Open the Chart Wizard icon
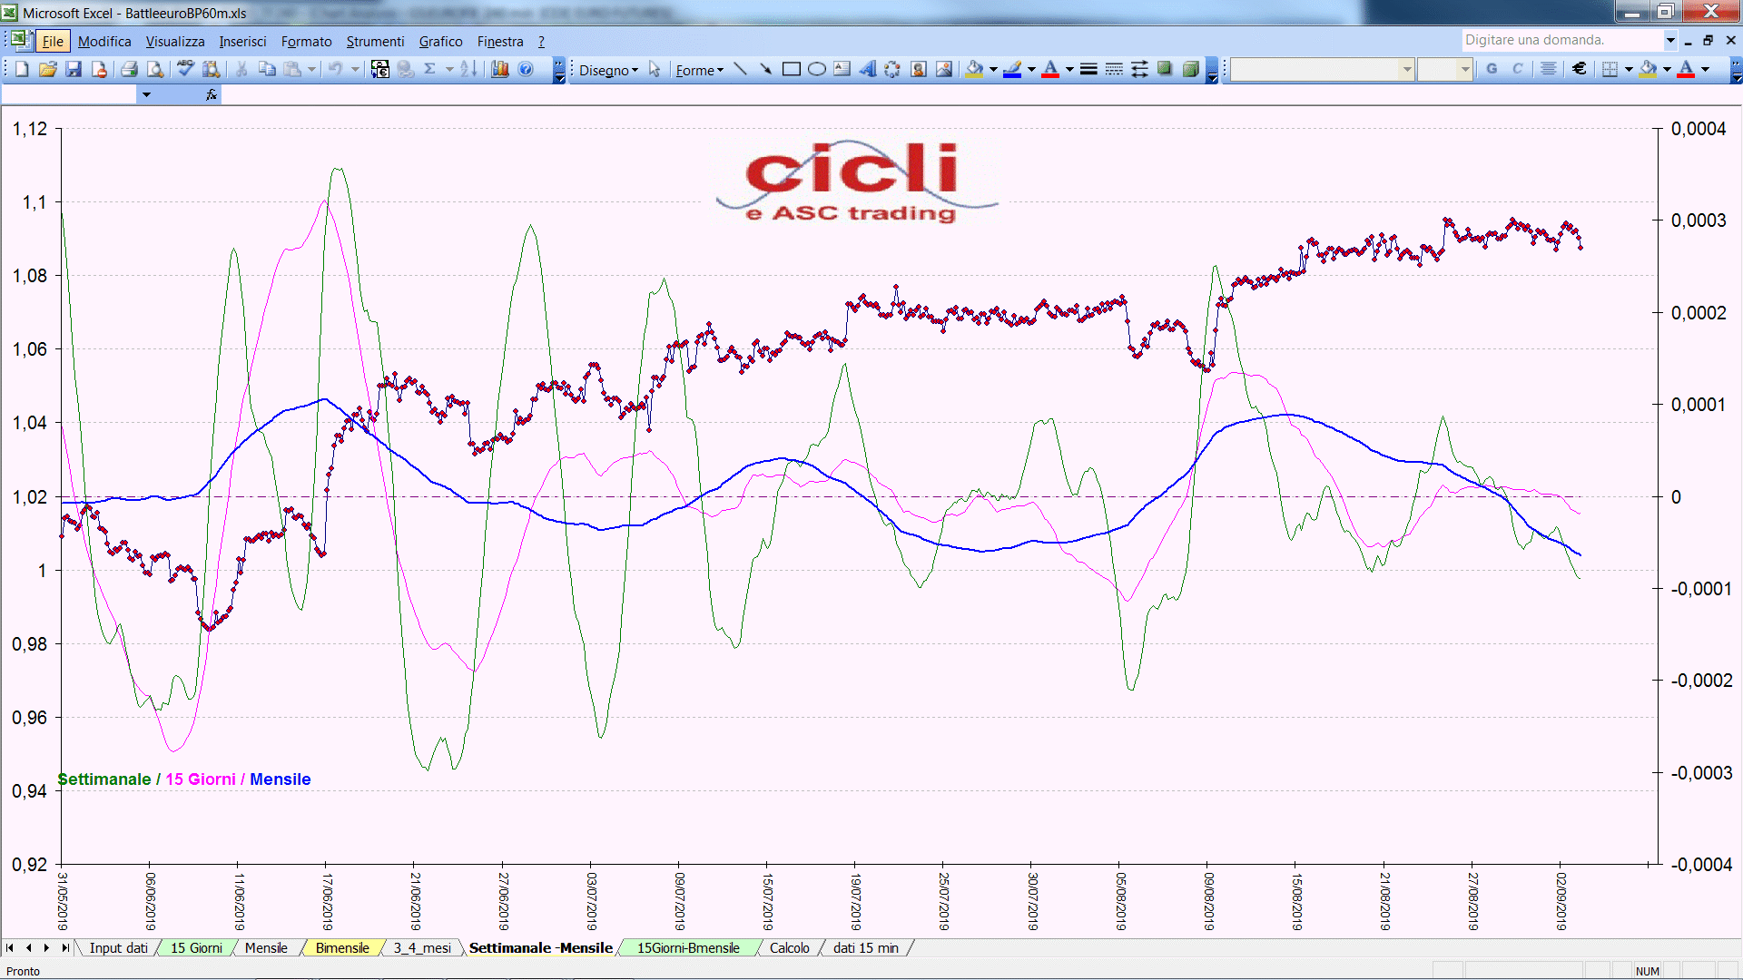The height and width of the screenshot is (980, 1743). pos(500,69)
